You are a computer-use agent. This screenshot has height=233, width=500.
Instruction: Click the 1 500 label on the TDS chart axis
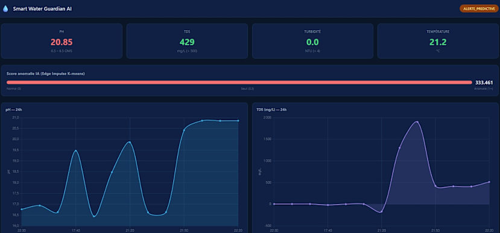pyautogui.click(x=267, y=139)
